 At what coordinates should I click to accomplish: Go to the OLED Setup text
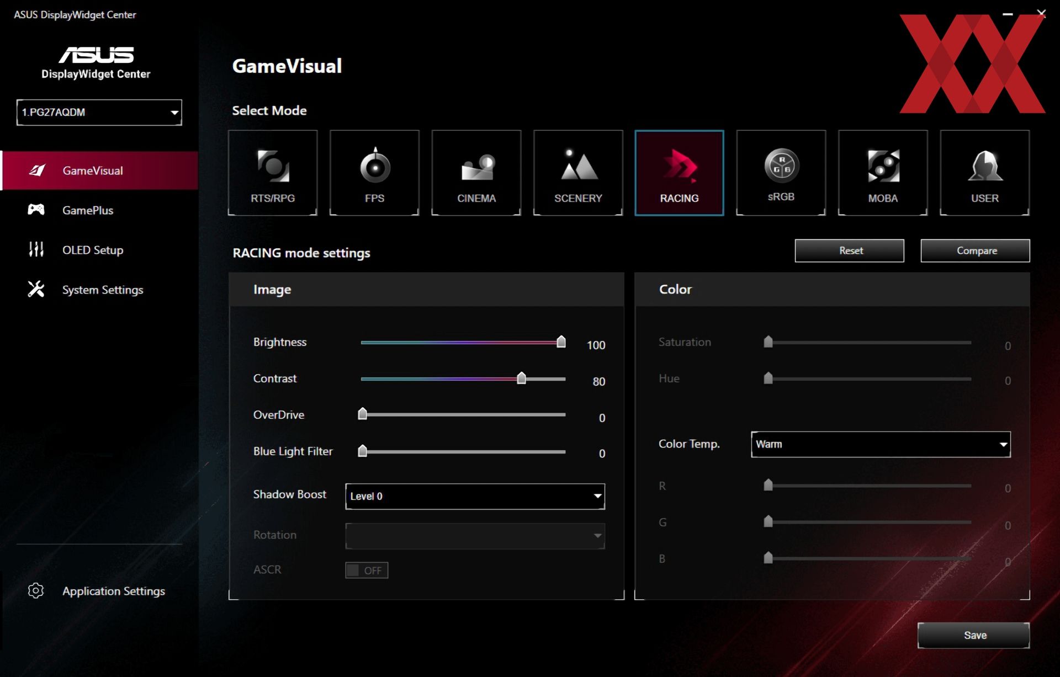(93, 250)
